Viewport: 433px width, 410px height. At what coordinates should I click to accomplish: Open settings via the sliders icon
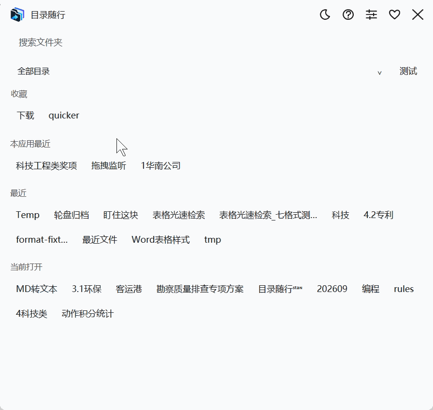pyautogui.click(x=371, y=15)
